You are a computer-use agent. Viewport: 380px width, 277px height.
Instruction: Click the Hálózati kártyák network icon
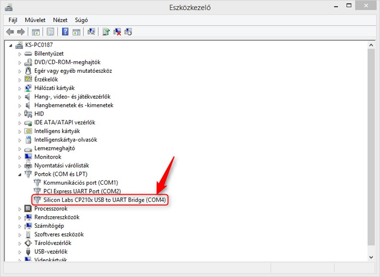point(28,88)
